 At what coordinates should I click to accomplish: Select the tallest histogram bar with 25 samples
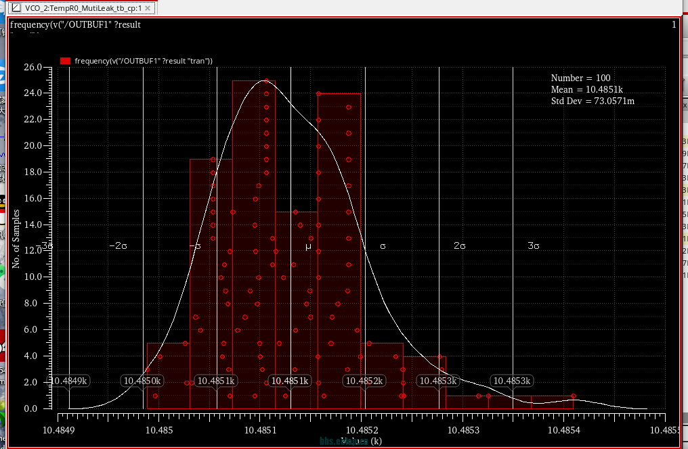(x=254, y=244)
